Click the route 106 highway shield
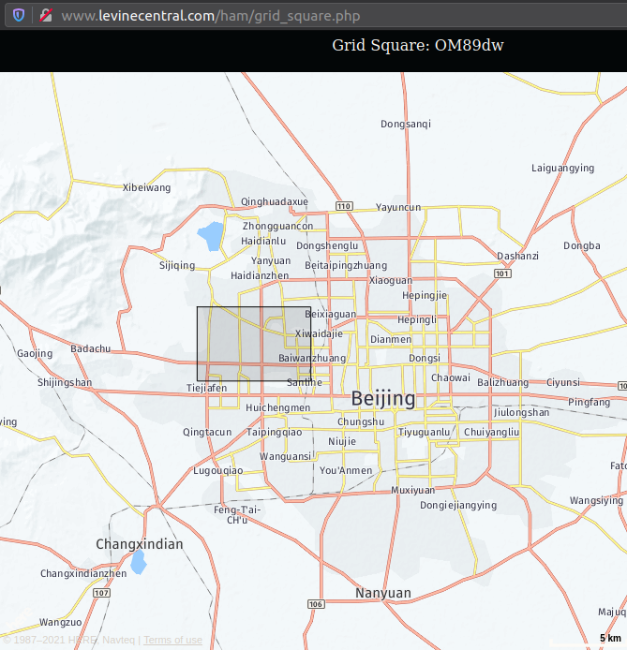627x650 pixels. point(316,604)
